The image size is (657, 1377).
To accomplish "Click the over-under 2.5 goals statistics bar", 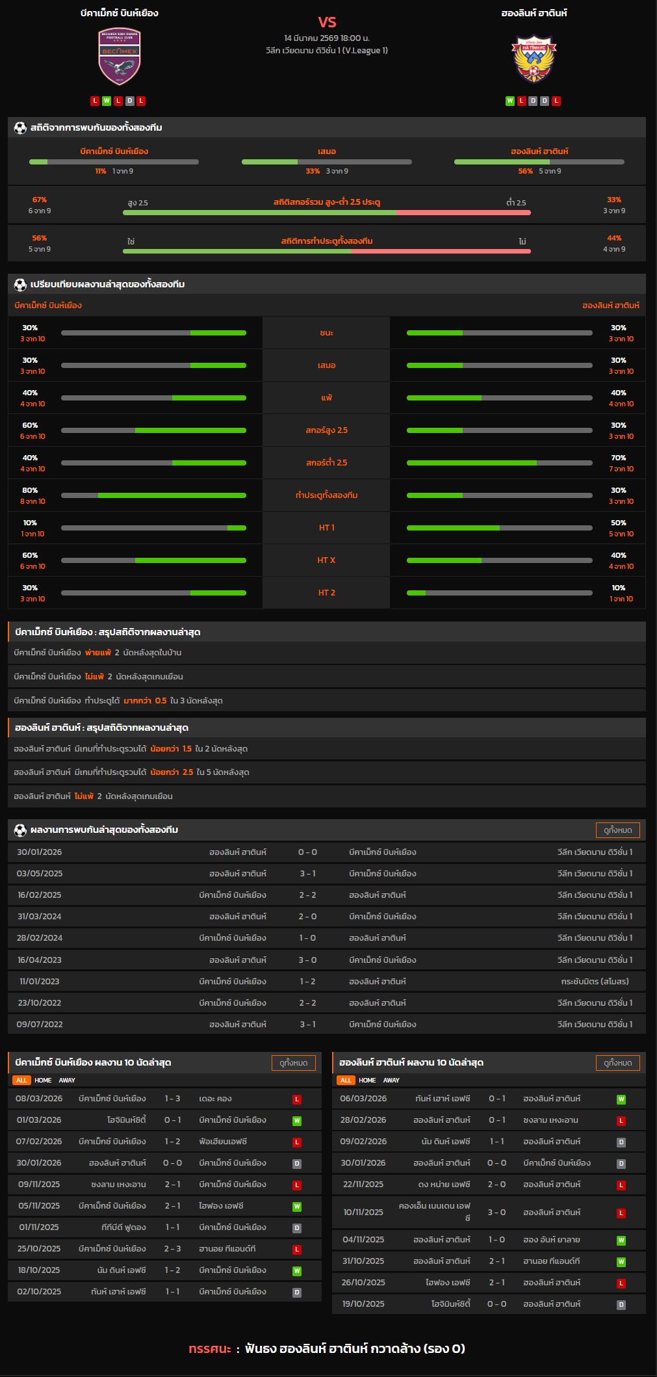I will (x=326, y=213).
